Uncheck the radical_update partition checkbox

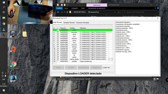pos(58,59)
